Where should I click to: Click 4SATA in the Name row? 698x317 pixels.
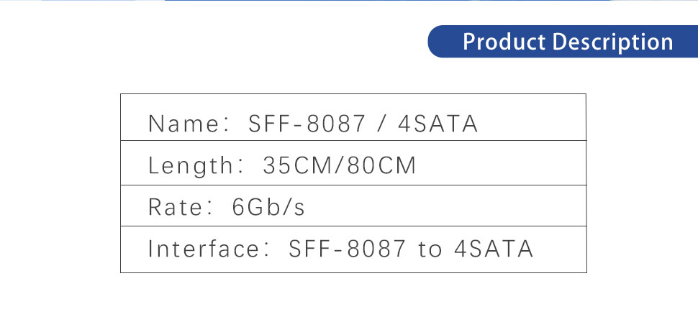(438, 124)
